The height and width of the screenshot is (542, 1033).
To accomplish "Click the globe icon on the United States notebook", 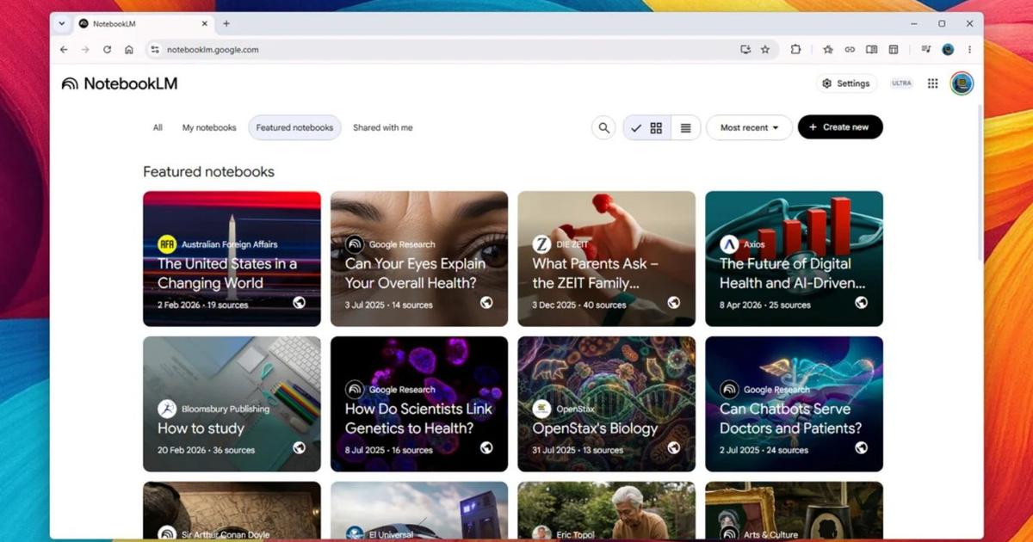I will point(299,303).
